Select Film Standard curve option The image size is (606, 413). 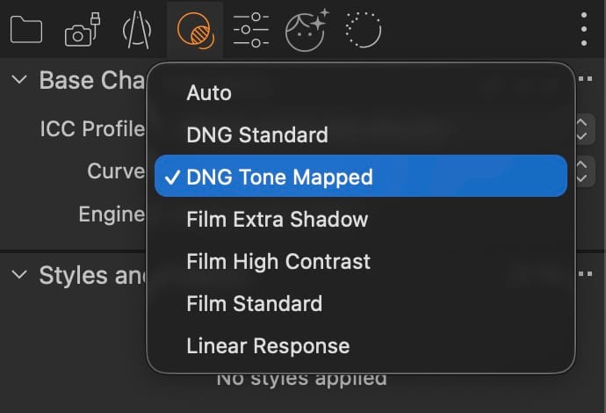point(254,304)
